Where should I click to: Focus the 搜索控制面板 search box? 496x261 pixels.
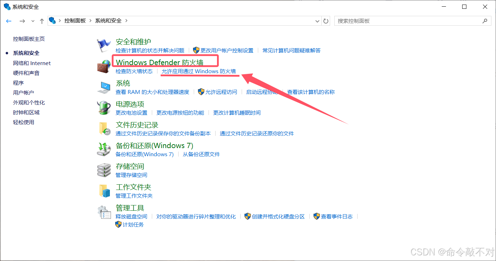pos(413,21)
